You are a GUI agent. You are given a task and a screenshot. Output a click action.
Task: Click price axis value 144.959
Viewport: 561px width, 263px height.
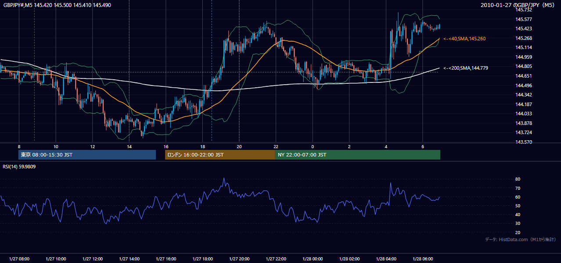pyautogui.click(x=523, y=57)
